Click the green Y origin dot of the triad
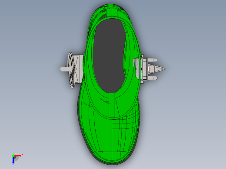The width and height of the screenshot is (226, 169). coord(13,156)
